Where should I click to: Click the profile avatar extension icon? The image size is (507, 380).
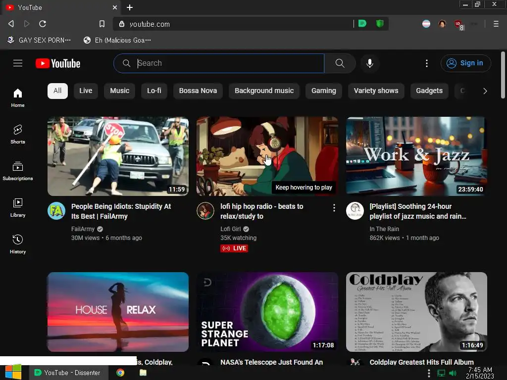click(442, 24)
